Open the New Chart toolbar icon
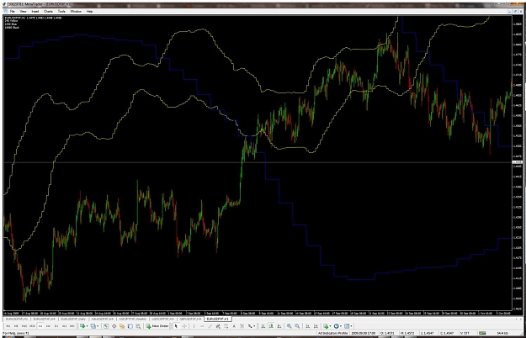526x338 pixels. 82,326
